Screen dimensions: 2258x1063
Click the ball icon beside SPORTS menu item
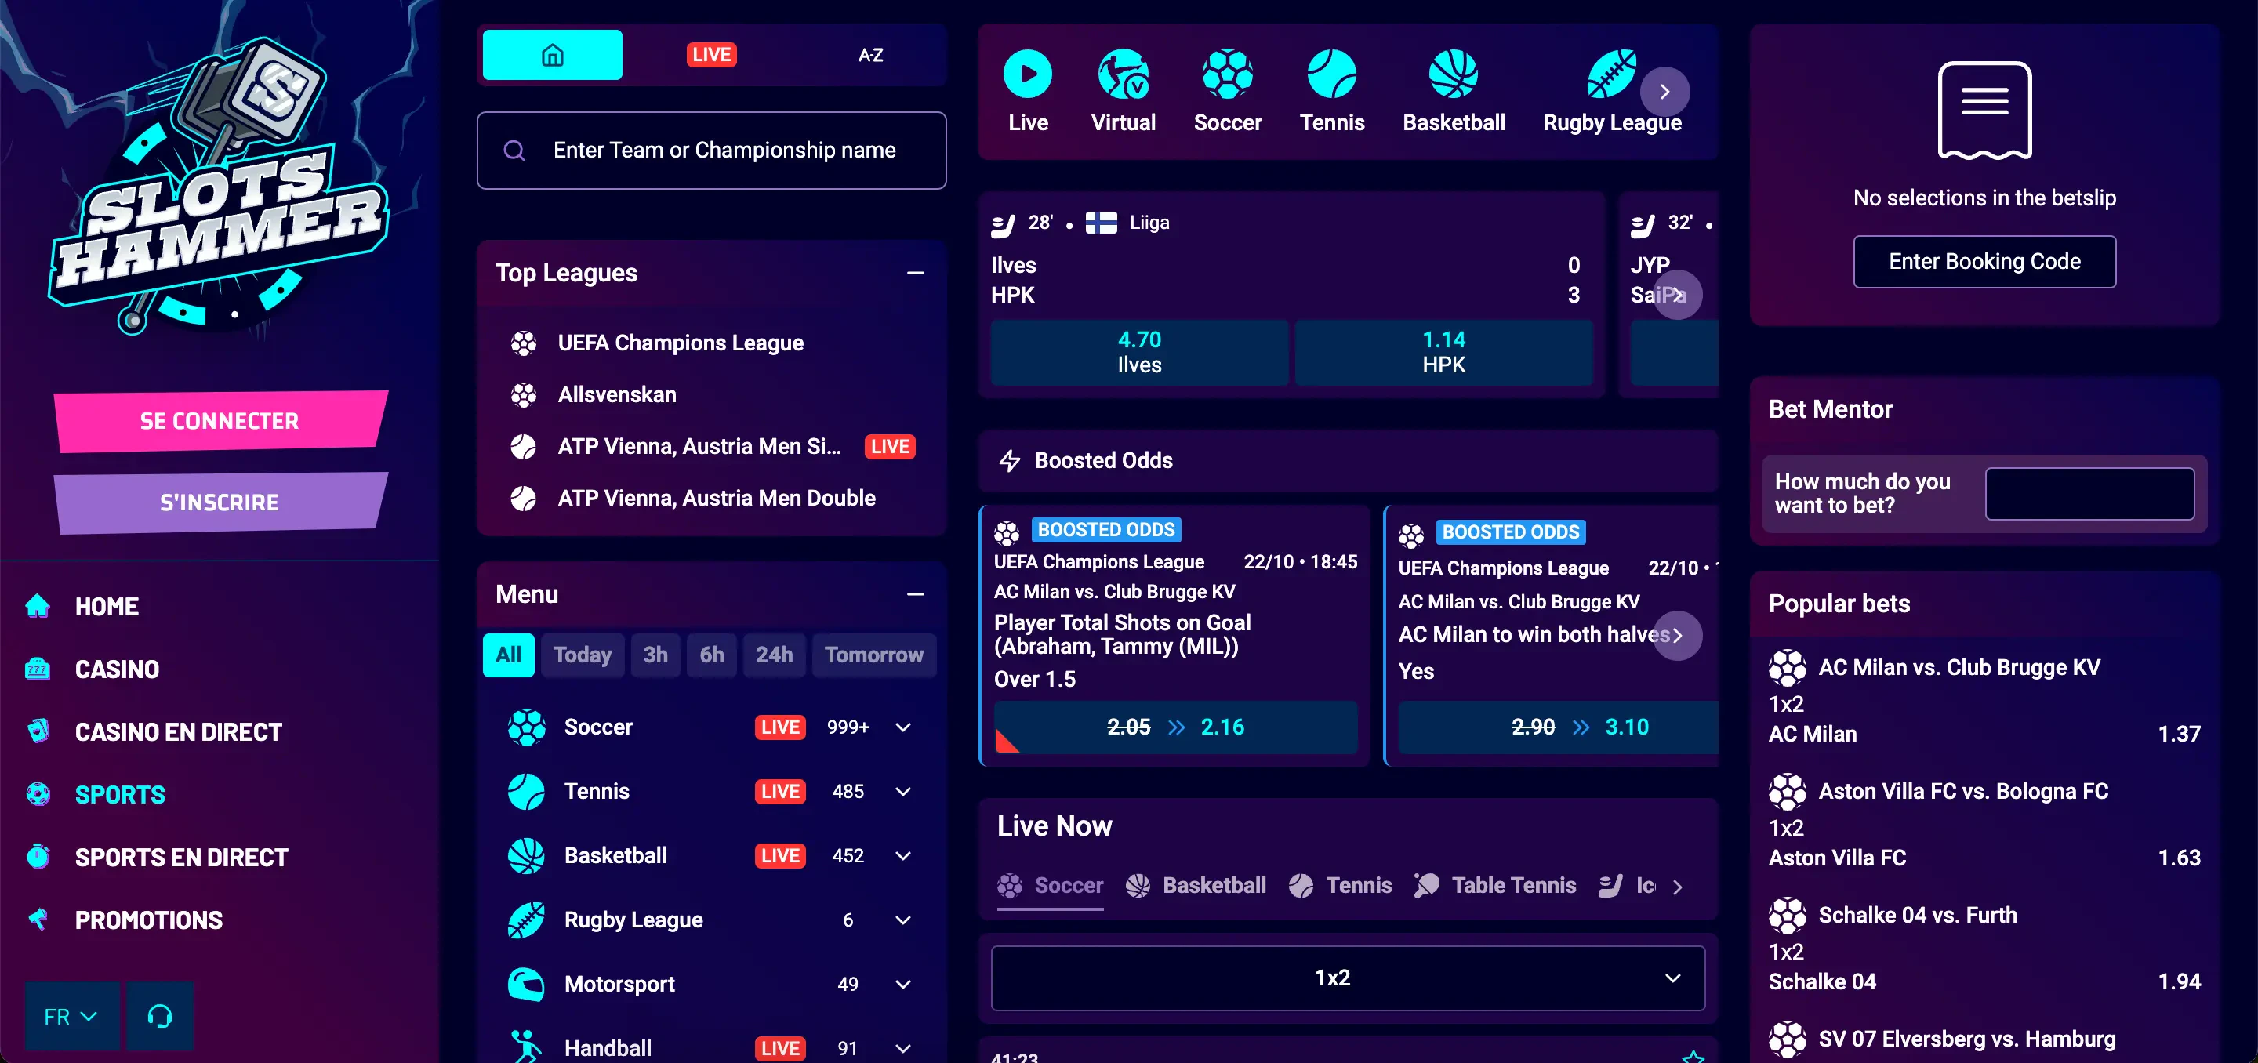38,794
